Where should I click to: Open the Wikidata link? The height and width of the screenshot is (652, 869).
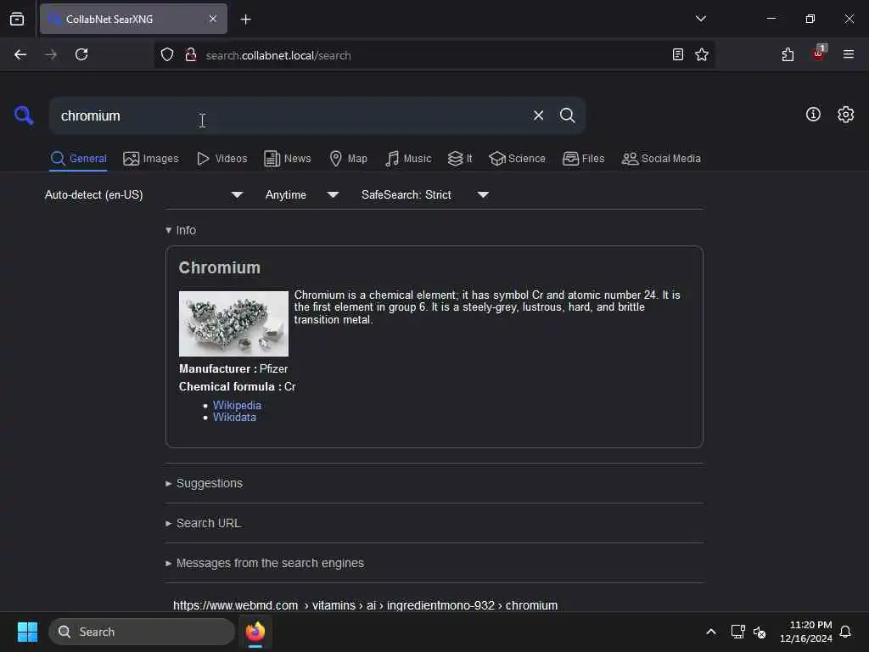click(234, 418)
